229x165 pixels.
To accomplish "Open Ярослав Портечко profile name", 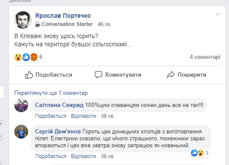I will click(63, 16).
